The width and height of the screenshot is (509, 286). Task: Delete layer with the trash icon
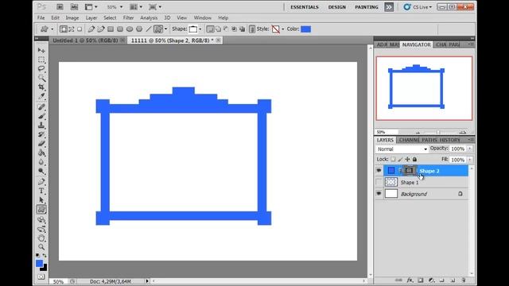(x=464, y=280)
